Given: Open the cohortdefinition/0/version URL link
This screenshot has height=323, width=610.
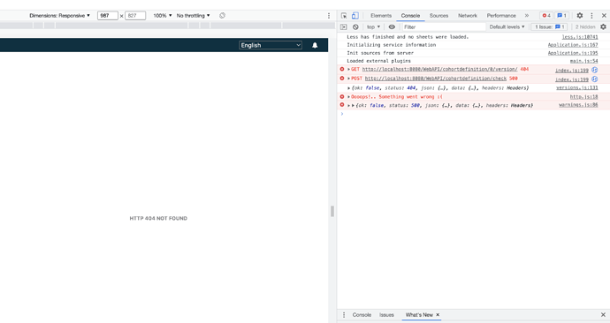Looking at the screenshot, I should point(439,69).
